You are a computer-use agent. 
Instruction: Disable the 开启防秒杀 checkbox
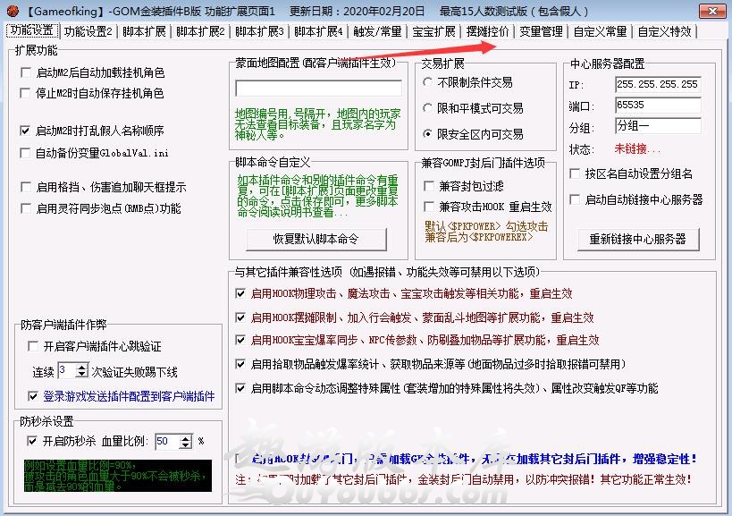[x=34, y=441]
